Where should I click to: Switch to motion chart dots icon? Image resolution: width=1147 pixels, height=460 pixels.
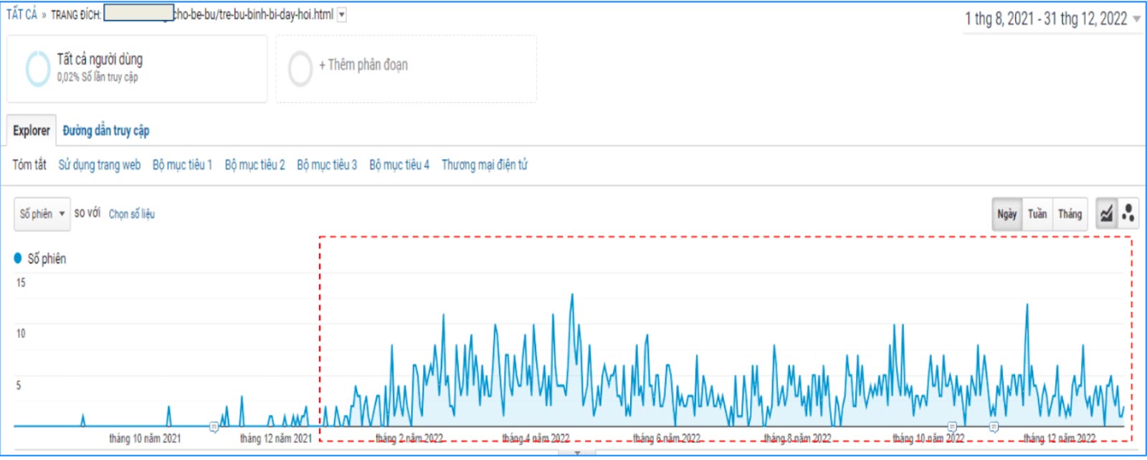click(x=1128, y=213)
